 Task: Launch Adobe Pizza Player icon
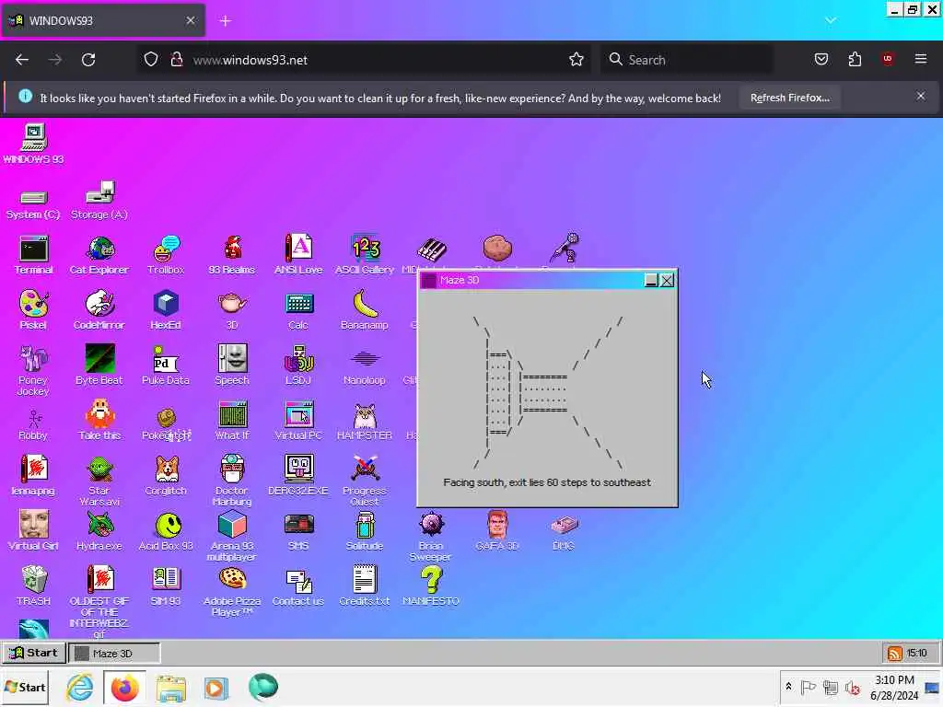(232, 592)
